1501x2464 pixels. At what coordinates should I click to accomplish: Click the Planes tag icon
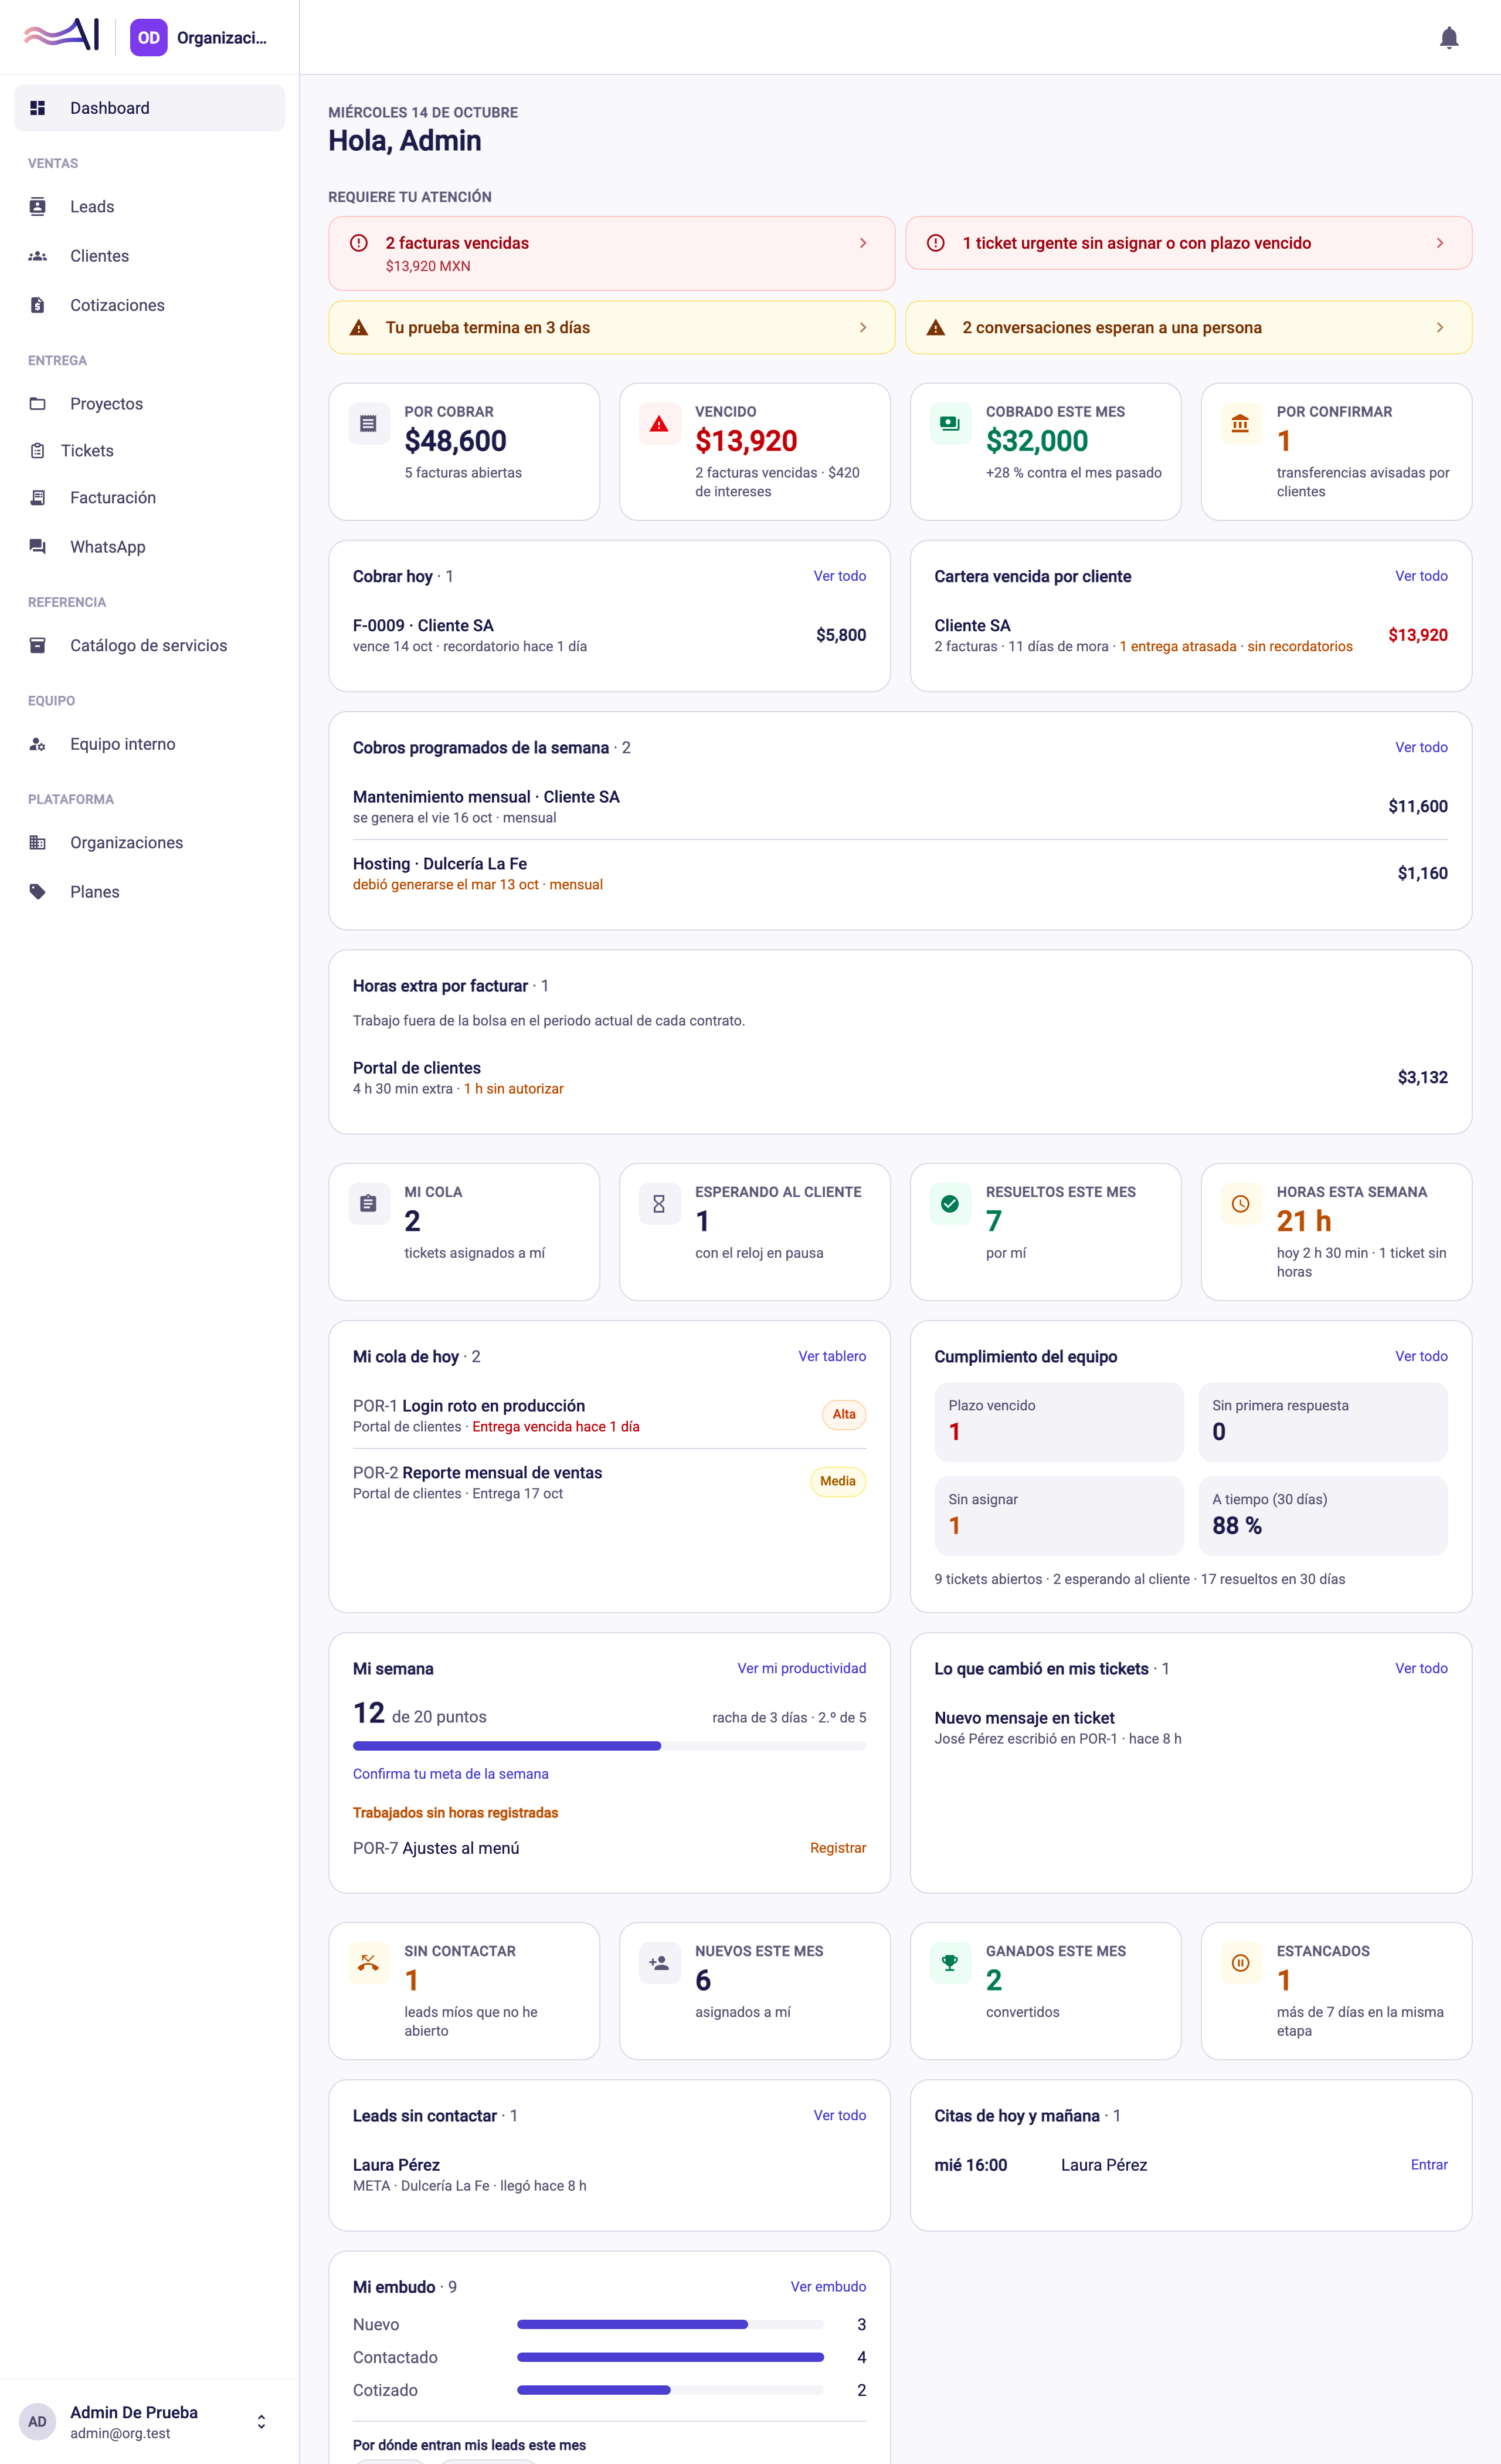(x=38, y=892)
